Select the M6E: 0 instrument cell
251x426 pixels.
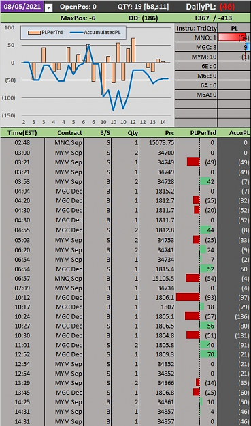(x=197, y=76)
